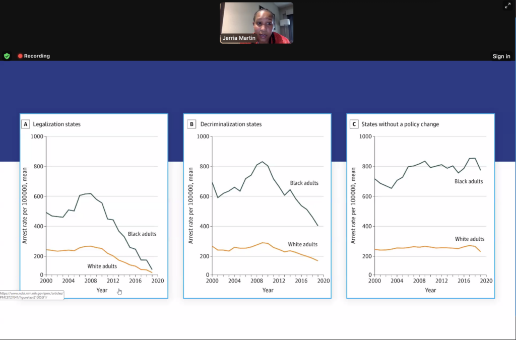Screen dimensions: 516x340
Task: Click the boxed letter B panel marker
Action: pos(191,124)
